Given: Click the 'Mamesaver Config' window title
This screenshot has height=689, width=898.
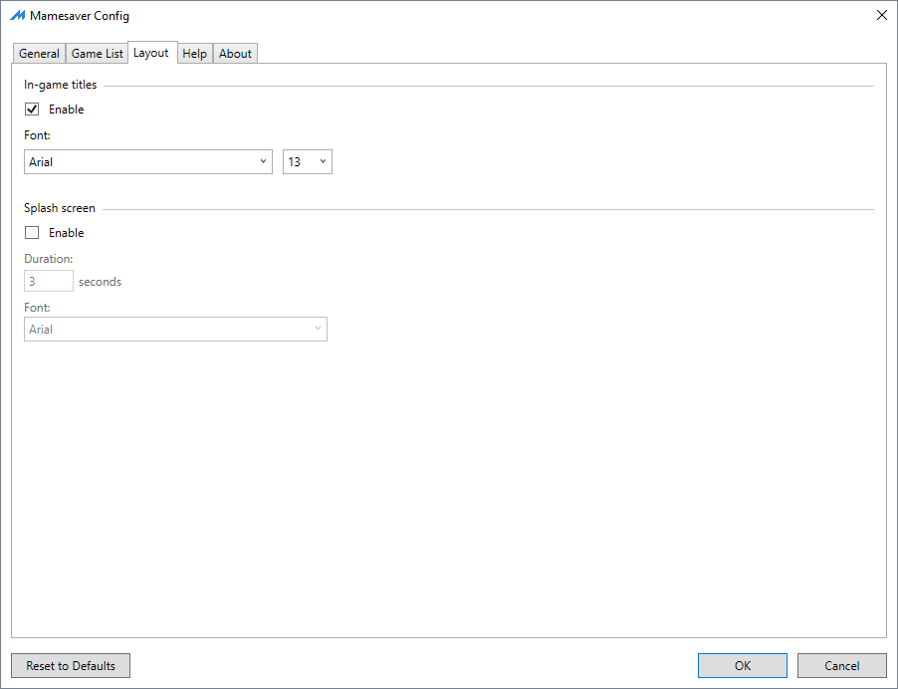Looking at the screenshot, I should [x=80, y=16].
